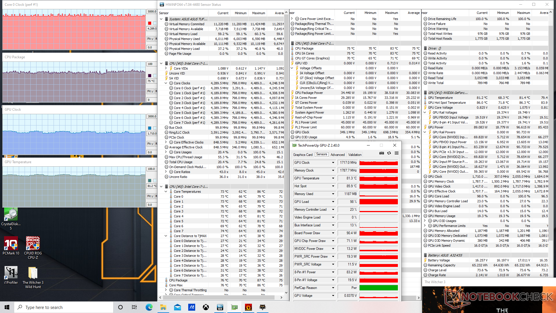Viewport: 556px width, 313px height.
Task: Open the GPU Clock sensor dropdown in GPU-Z
Action: click(333, 163)
